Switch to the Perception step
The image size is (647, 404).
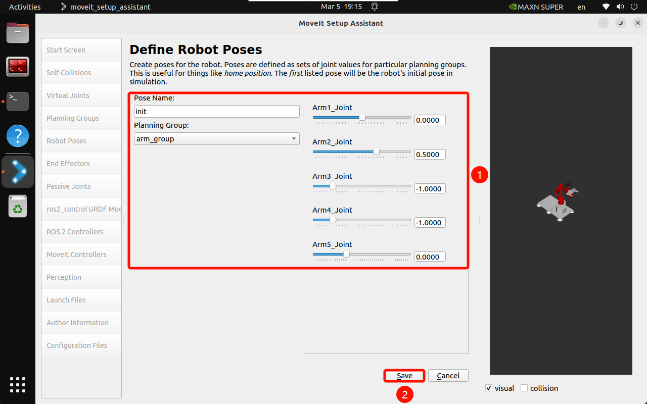coord(81,277)
